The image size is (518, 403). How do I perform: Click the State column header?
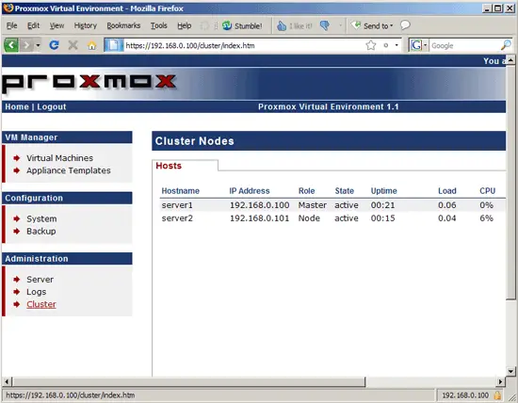click(x=344, y=190)
